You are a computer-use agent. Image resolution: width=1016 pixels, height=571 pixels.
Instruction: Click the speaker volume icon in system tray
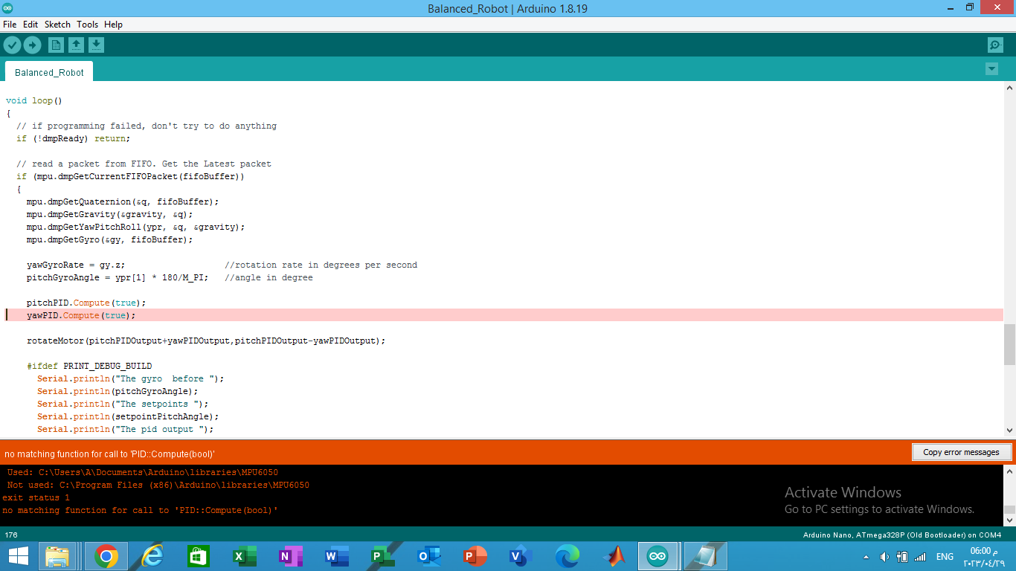[885, 555]
